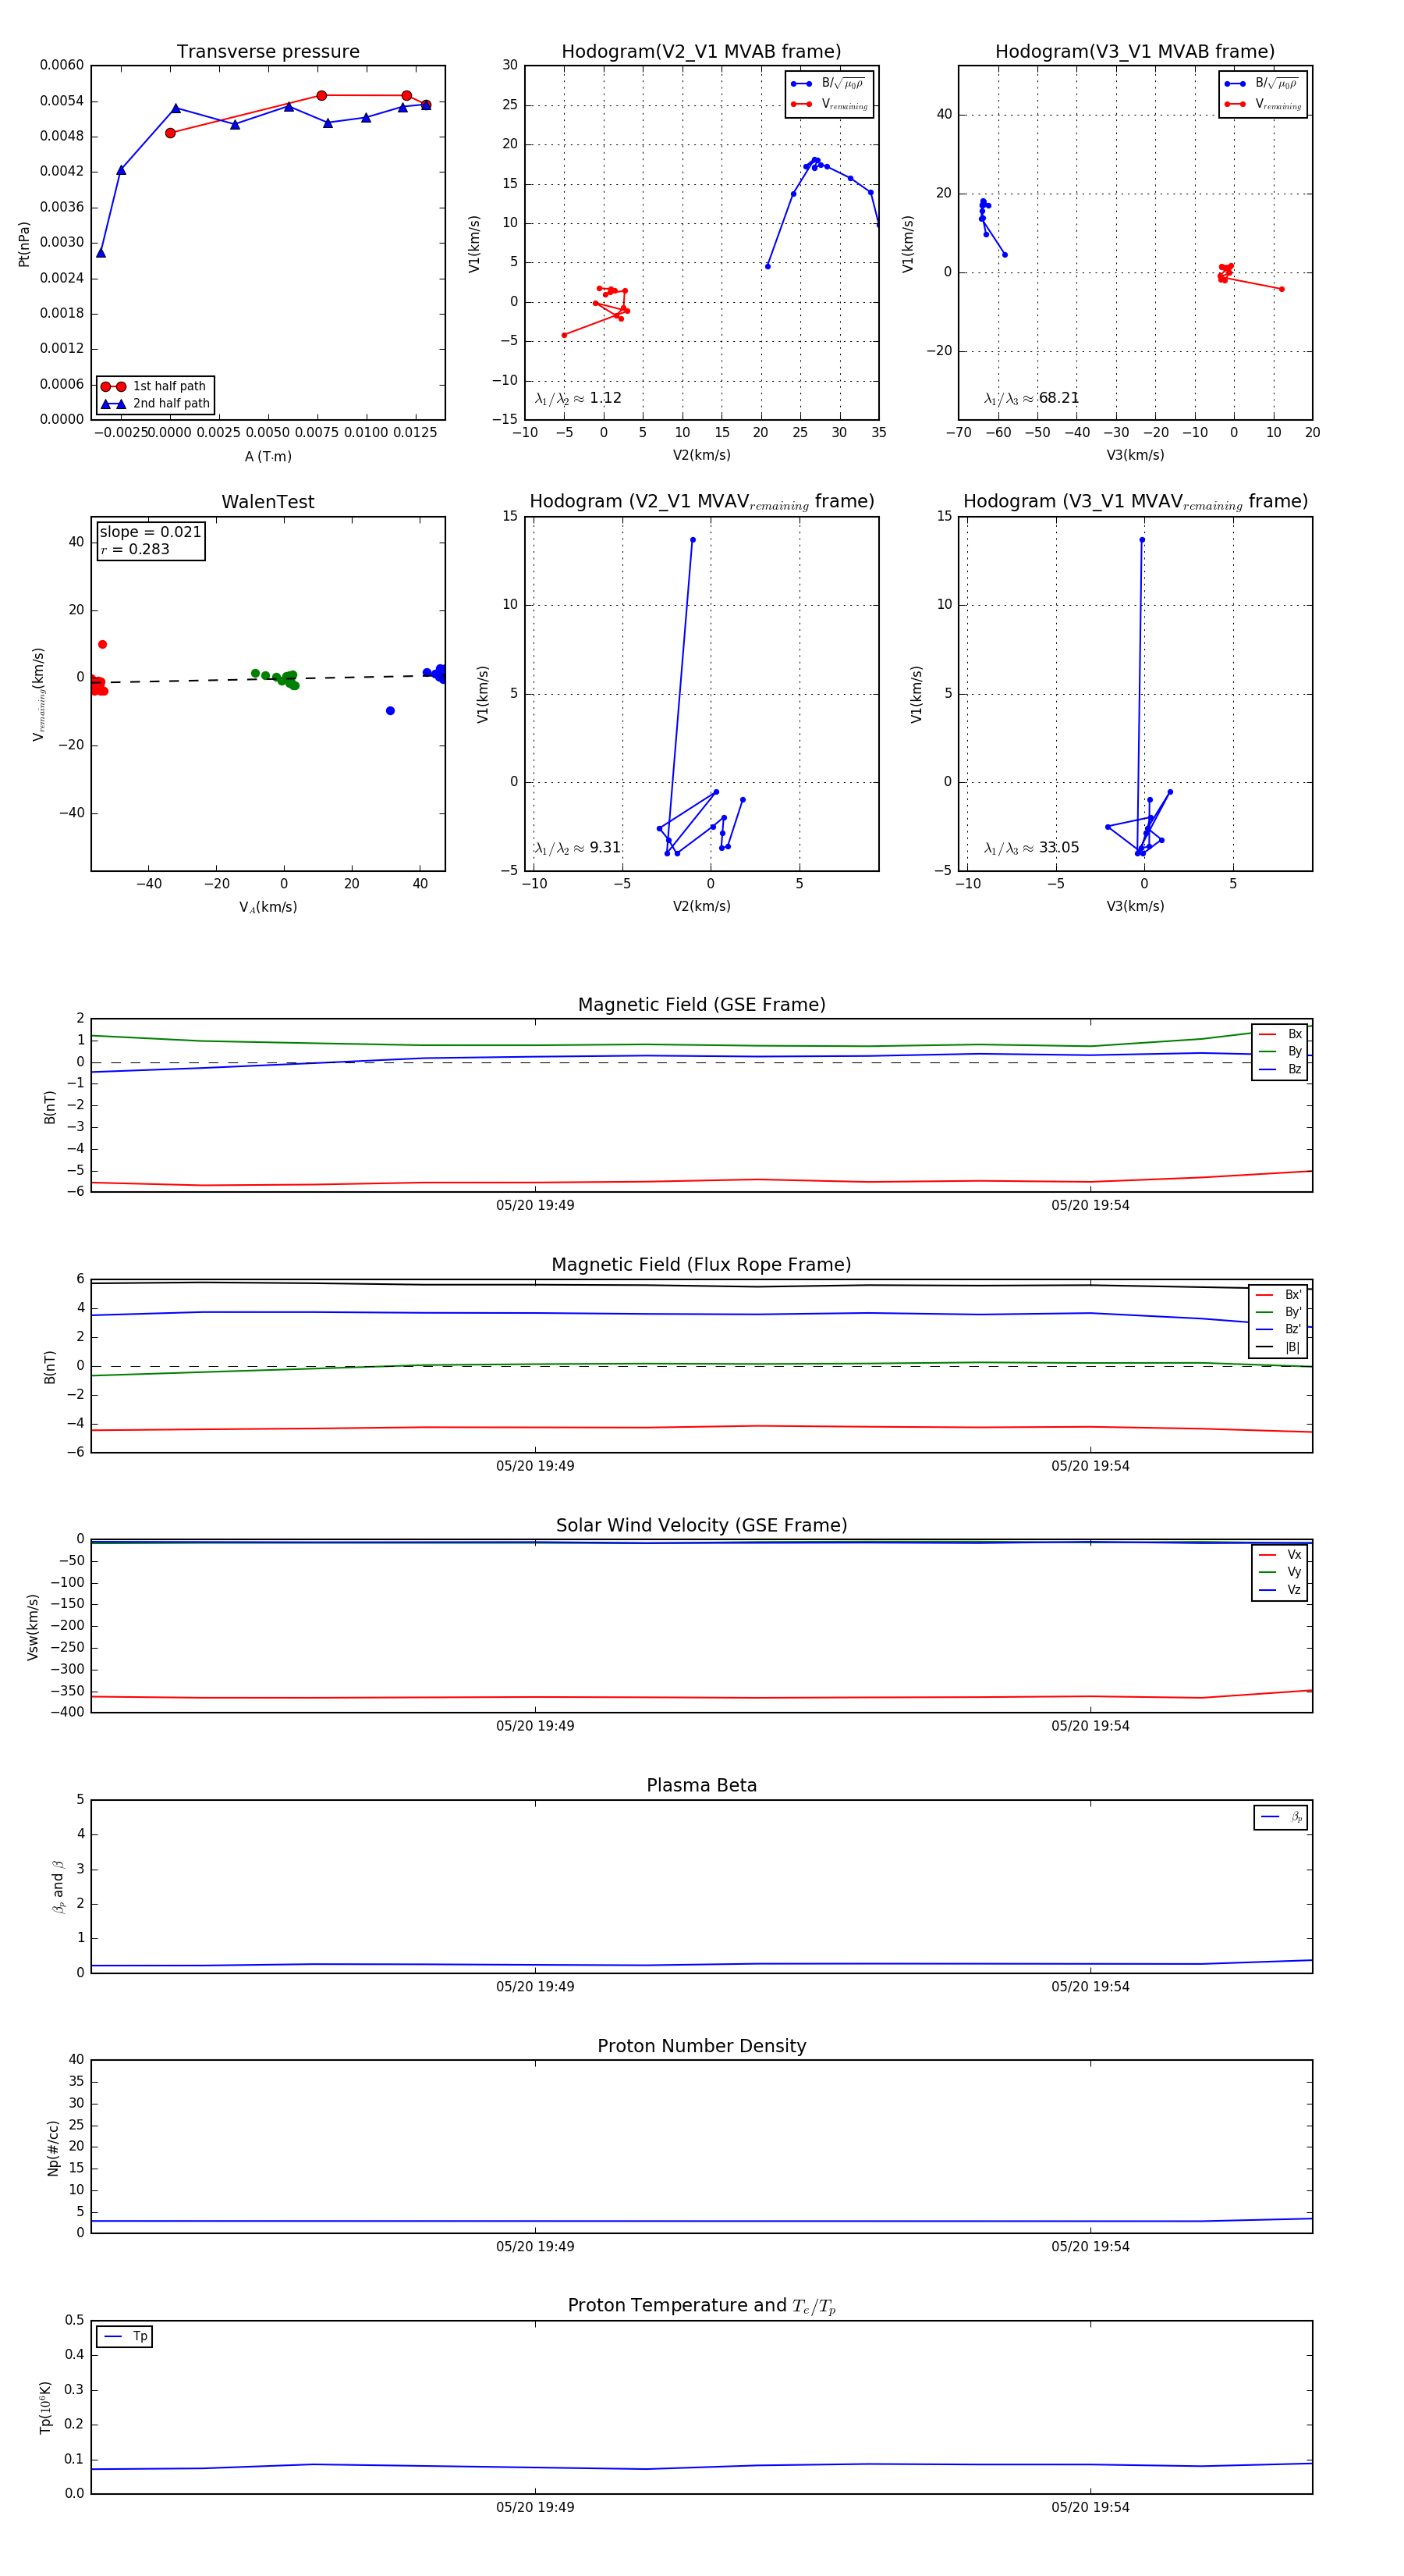The image size is (1404, 2576).
Task: Click the "|B|" legend entry in Flux Rope plot
Action: point(1279,1348)
